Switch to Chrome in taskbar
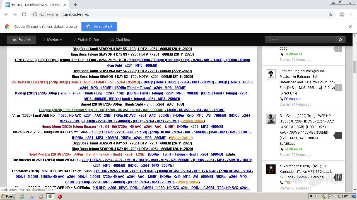The height and width of the screenshot is (200, 357). coord(50,196)
